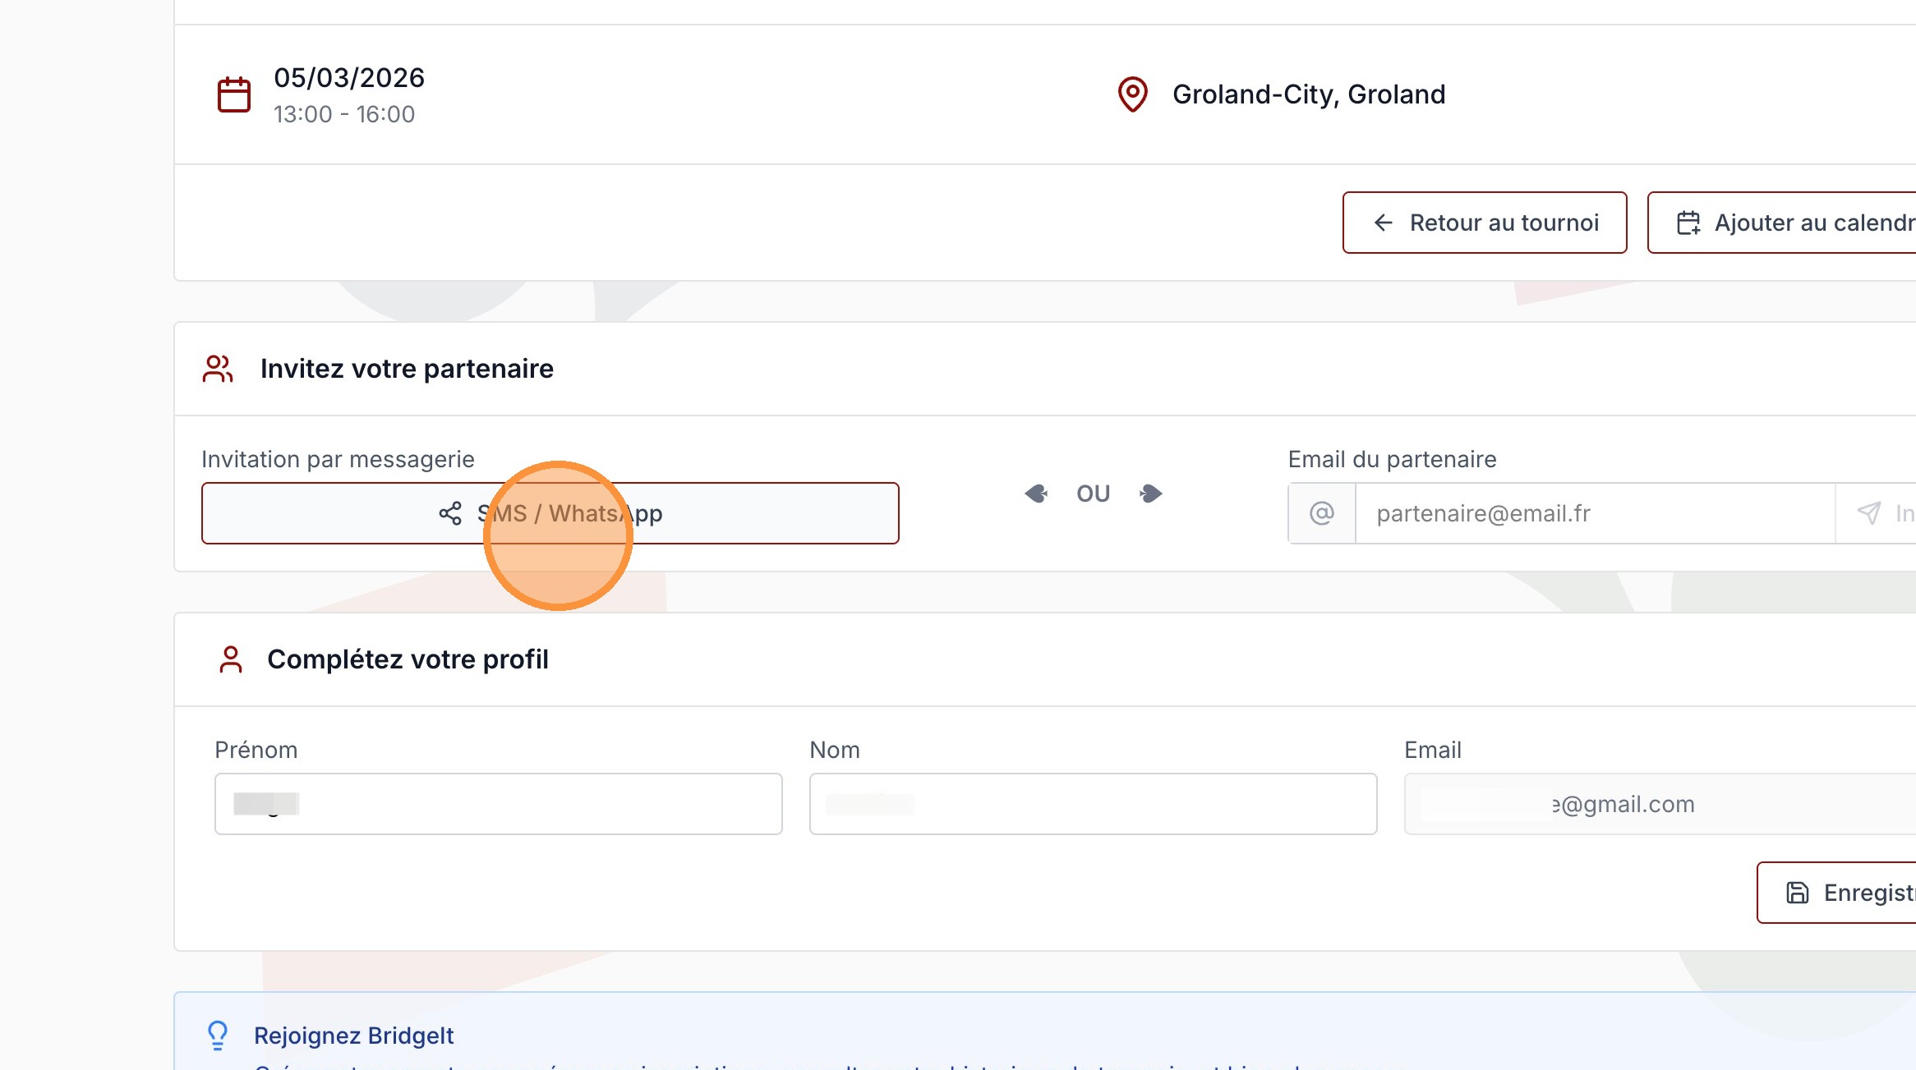Click the people icon next to Invitez votre partenaire
Image resolution: width=1916 pixels, height=1070 pixels.
[218, 369]
